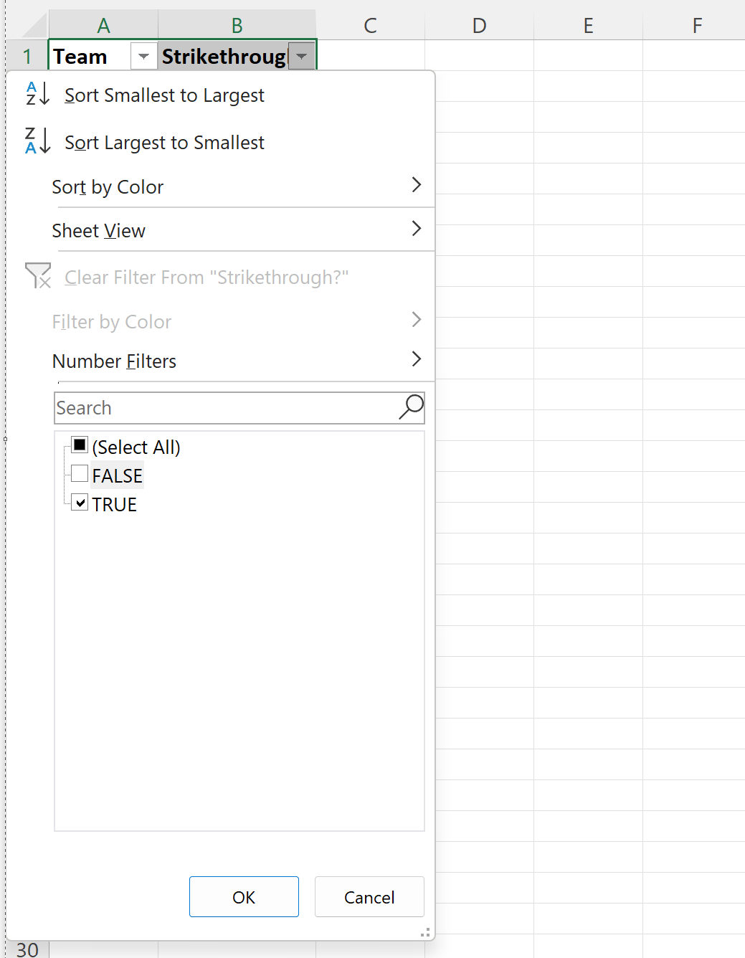
Task: Click the clear filter funnel icon
Action: tap(37, 276)
